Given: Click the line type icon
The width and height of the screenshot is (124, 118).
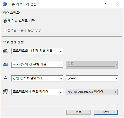Looking at the screenshot, I should (5, 64).
